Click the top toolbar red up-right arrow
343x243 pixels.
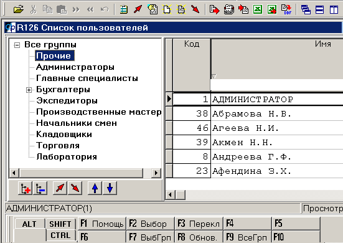pos(138,9)
